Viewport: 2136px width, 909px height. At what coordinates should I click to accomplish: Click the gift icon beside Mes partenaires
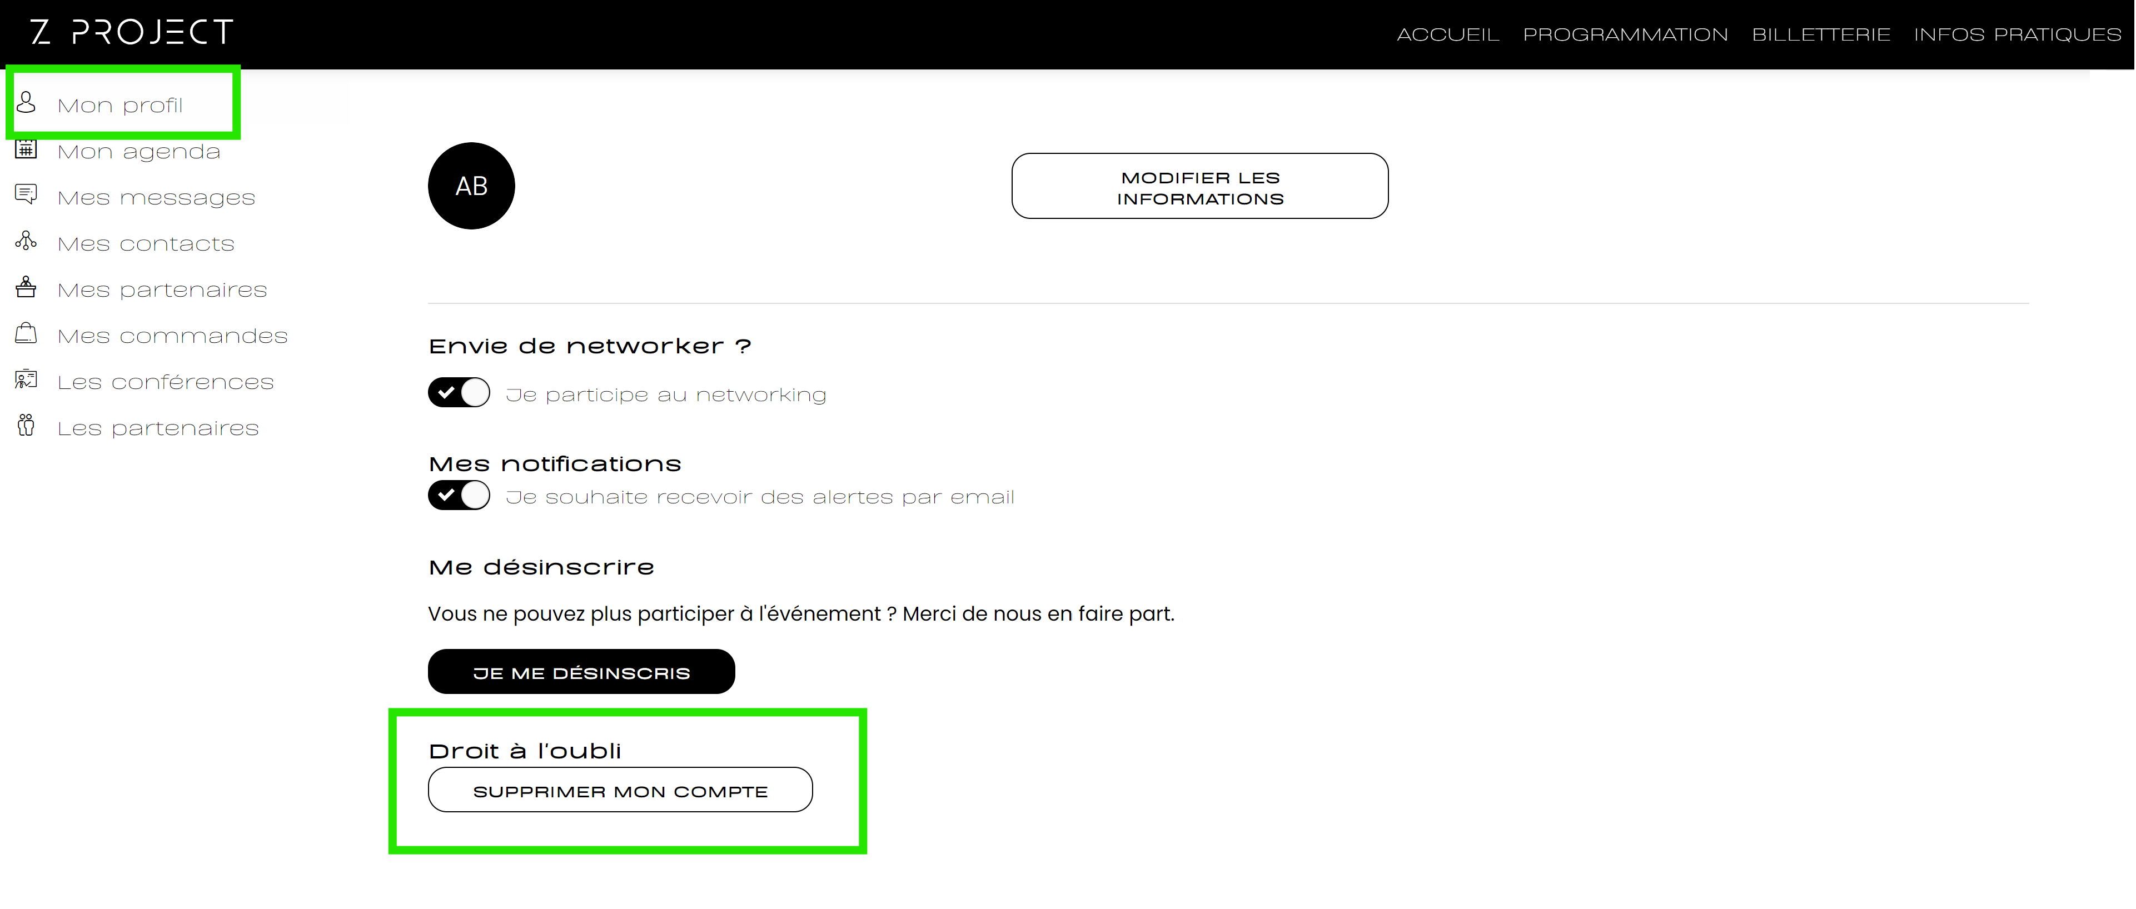[27, 287]
